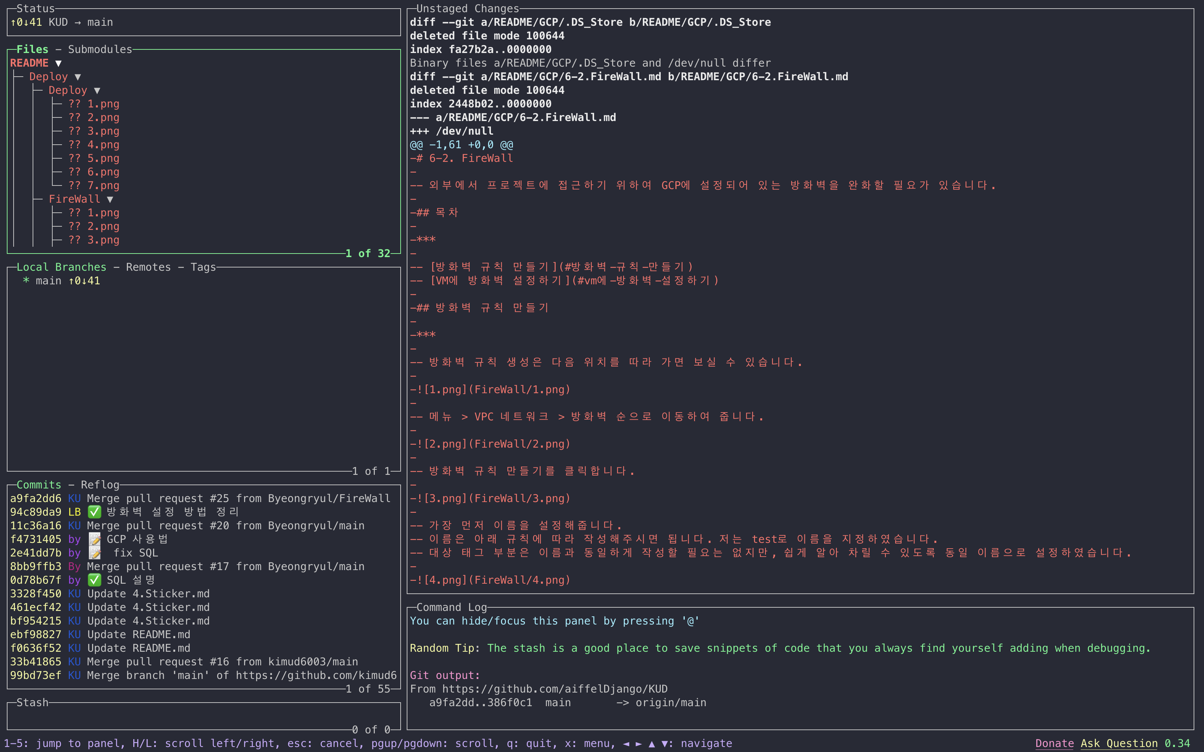Collapse the README folder triangle

pyautogui.click(x=58, y=63)
